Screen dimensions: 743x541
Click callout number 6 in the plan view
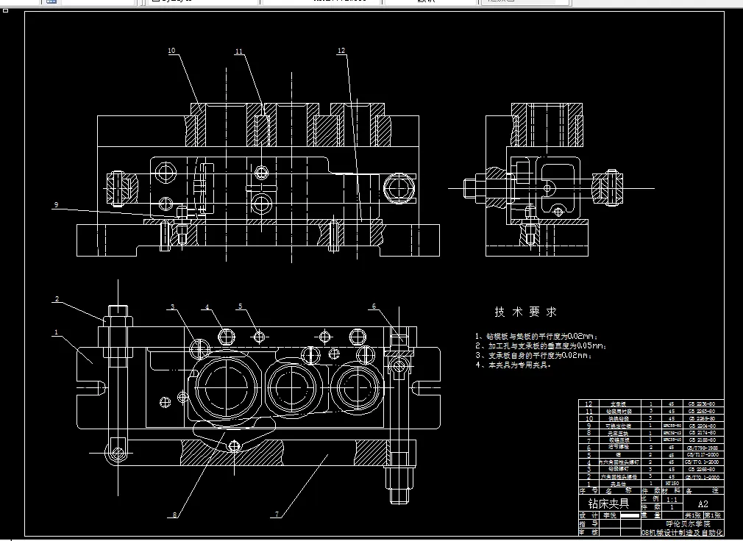point(374,307)
